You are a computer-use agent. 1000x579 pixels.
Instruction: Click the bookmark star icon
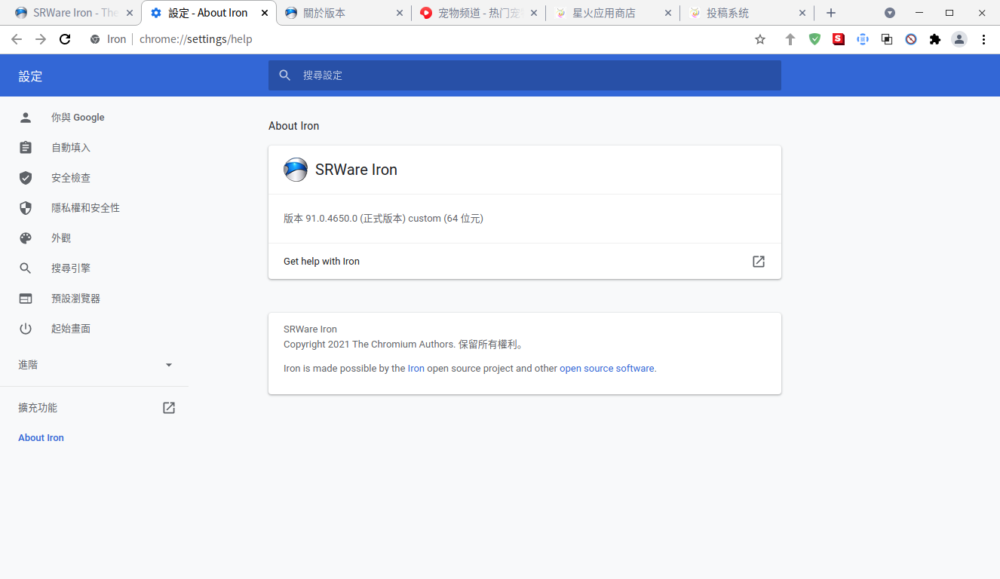(x=760, y=39)
